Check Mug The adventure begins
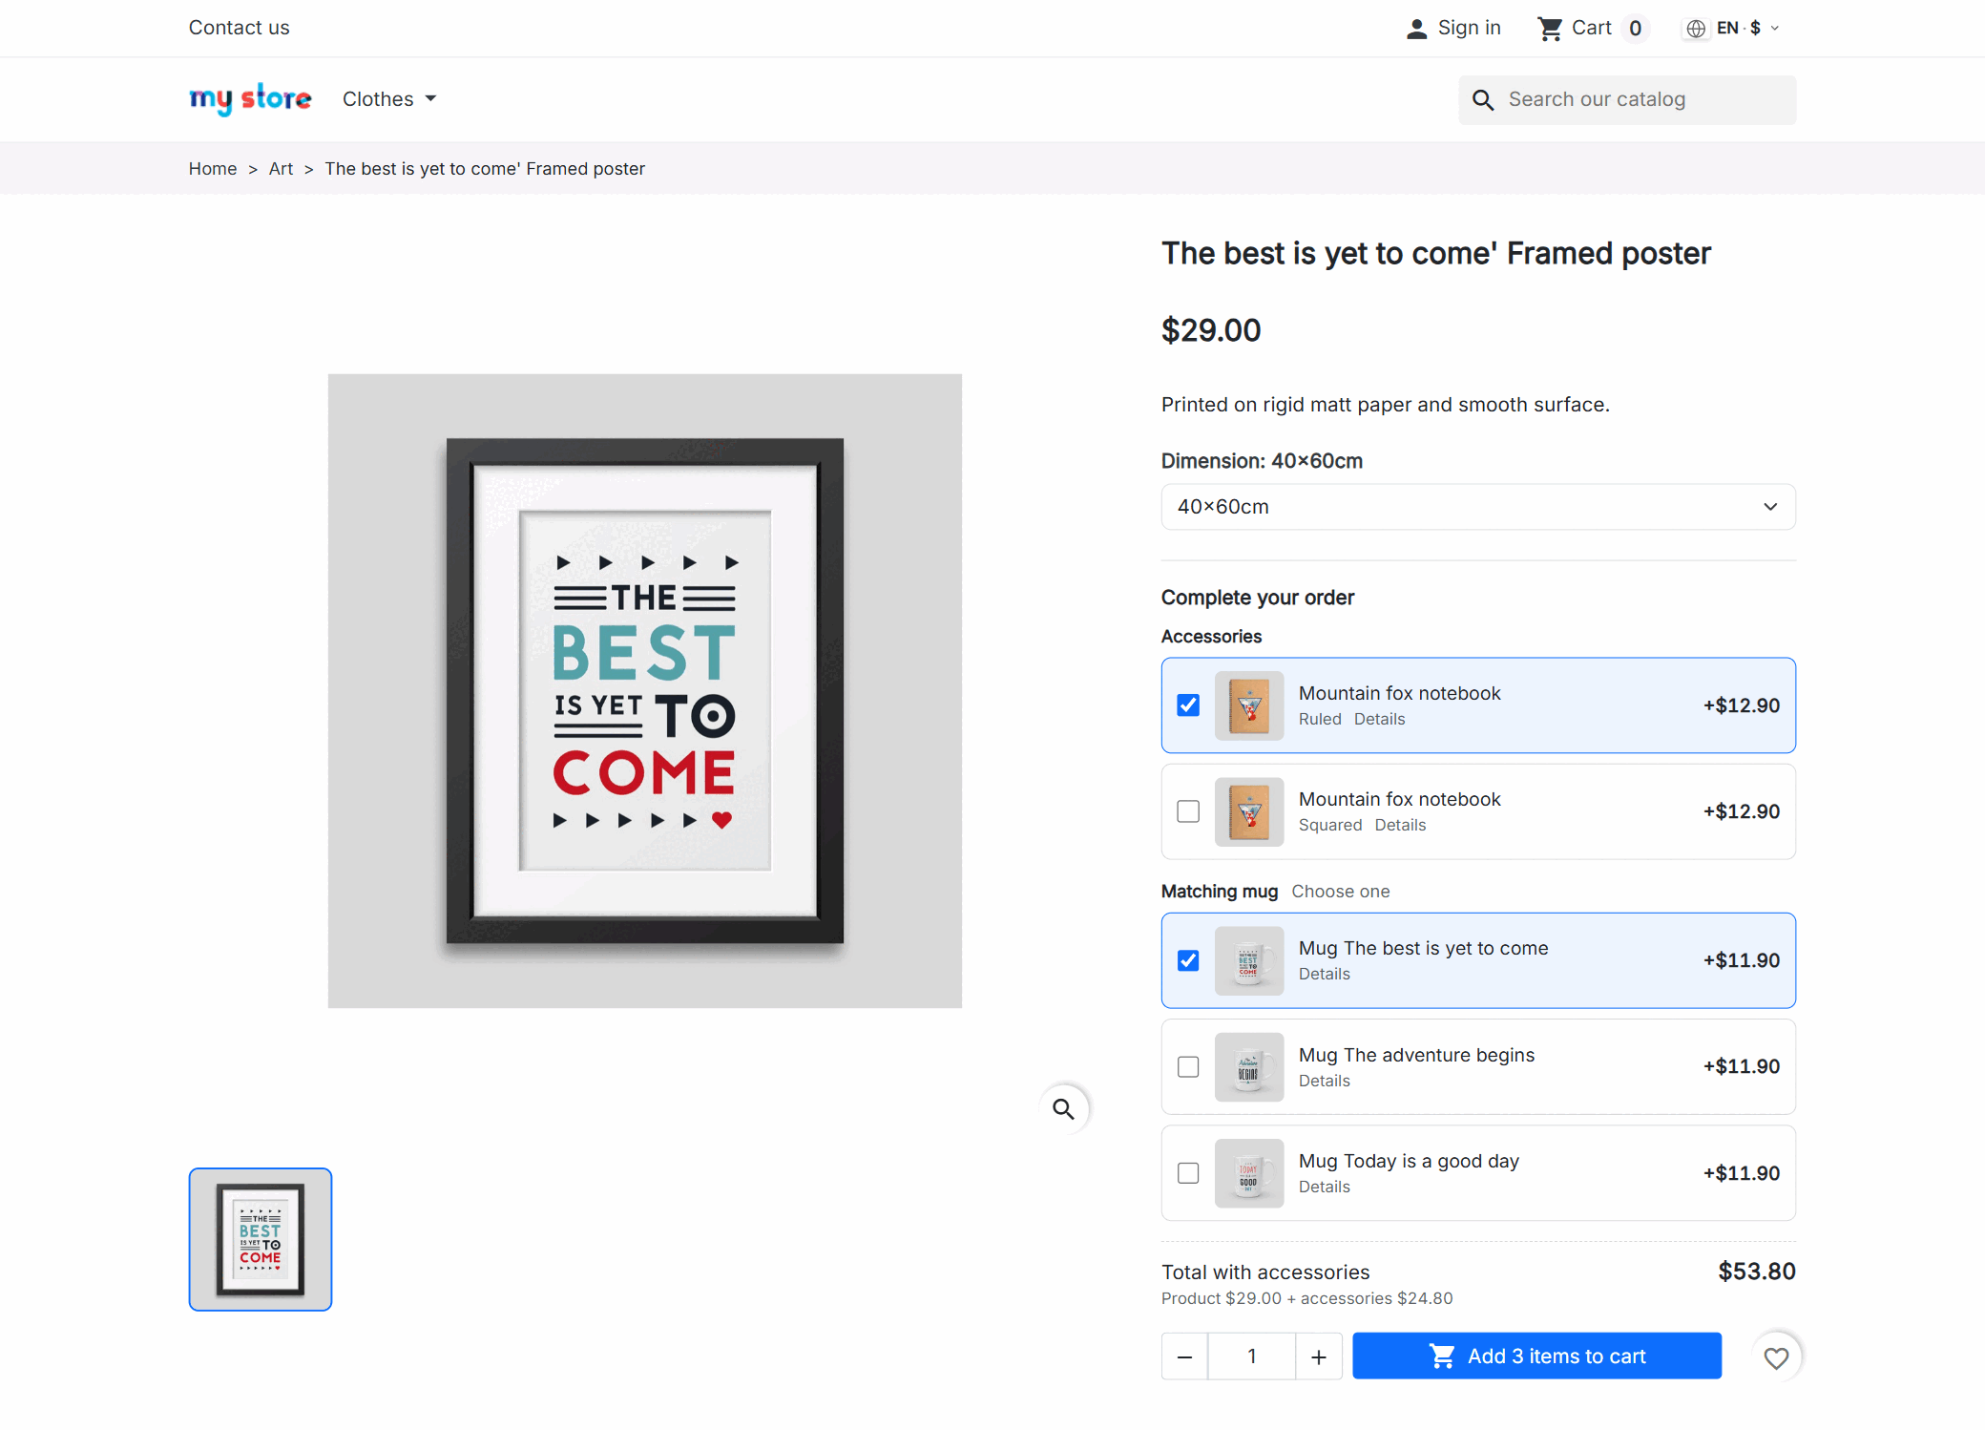 (1188, 1066)
